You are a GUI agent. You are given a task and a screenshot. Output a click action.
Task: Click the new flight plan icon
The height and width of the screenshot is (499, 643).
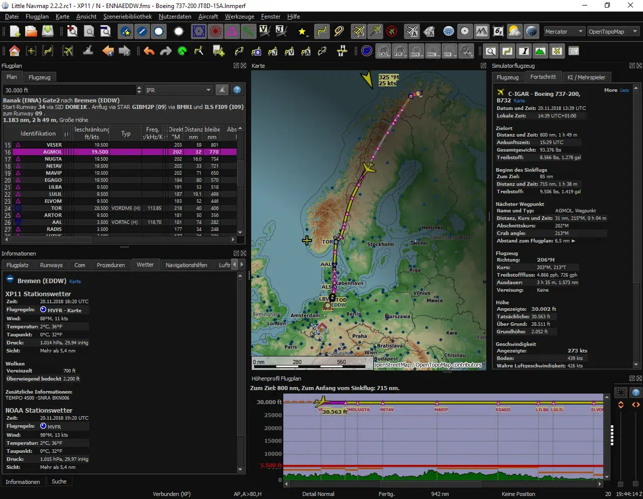(x=15, y=32)
